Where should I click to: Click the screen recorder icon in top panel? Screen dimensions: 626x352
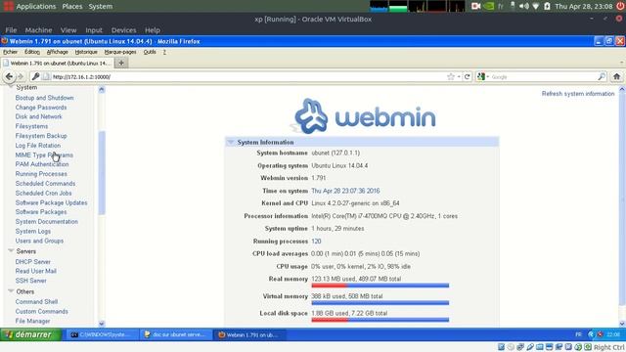click(475, 6)
